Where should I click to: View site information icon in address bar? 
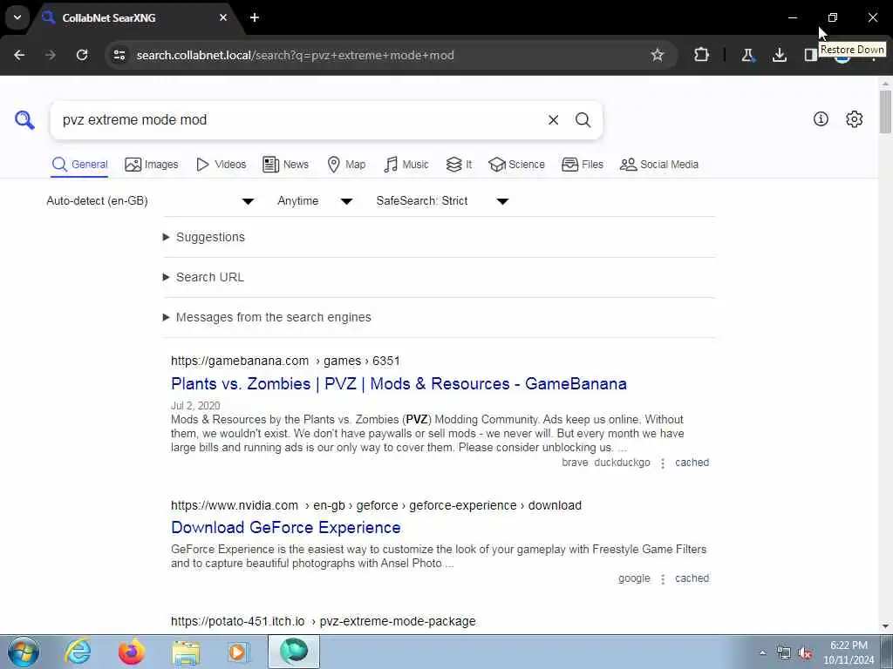119,55
